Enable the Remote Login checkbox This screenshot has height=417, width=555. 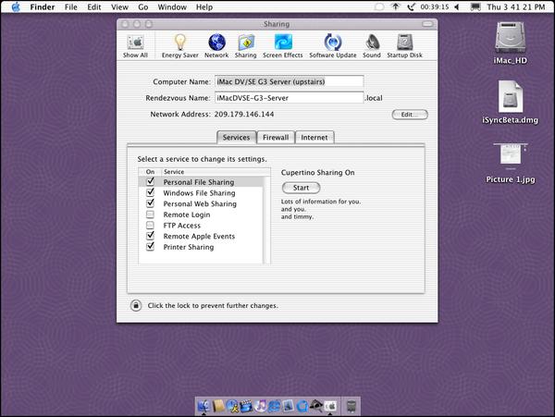[x=151, y=215]
